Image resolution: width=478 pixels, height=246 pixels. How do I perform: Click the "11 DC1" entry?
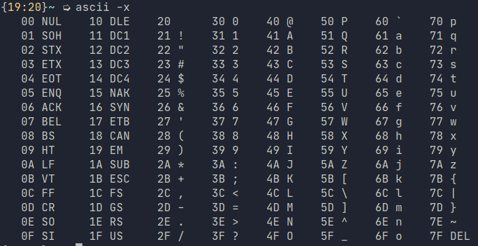click(x=110, y=35)
